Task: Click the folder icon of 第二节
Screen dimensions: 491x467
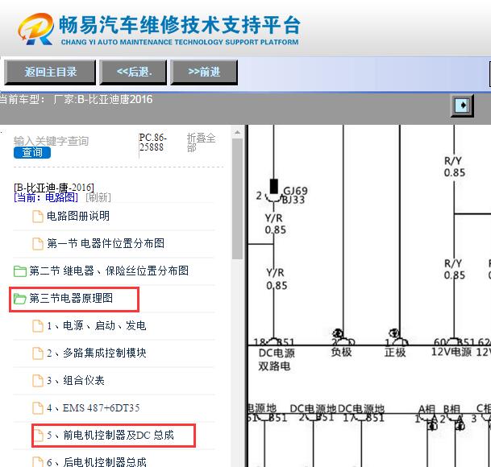Action: (19, 271)
